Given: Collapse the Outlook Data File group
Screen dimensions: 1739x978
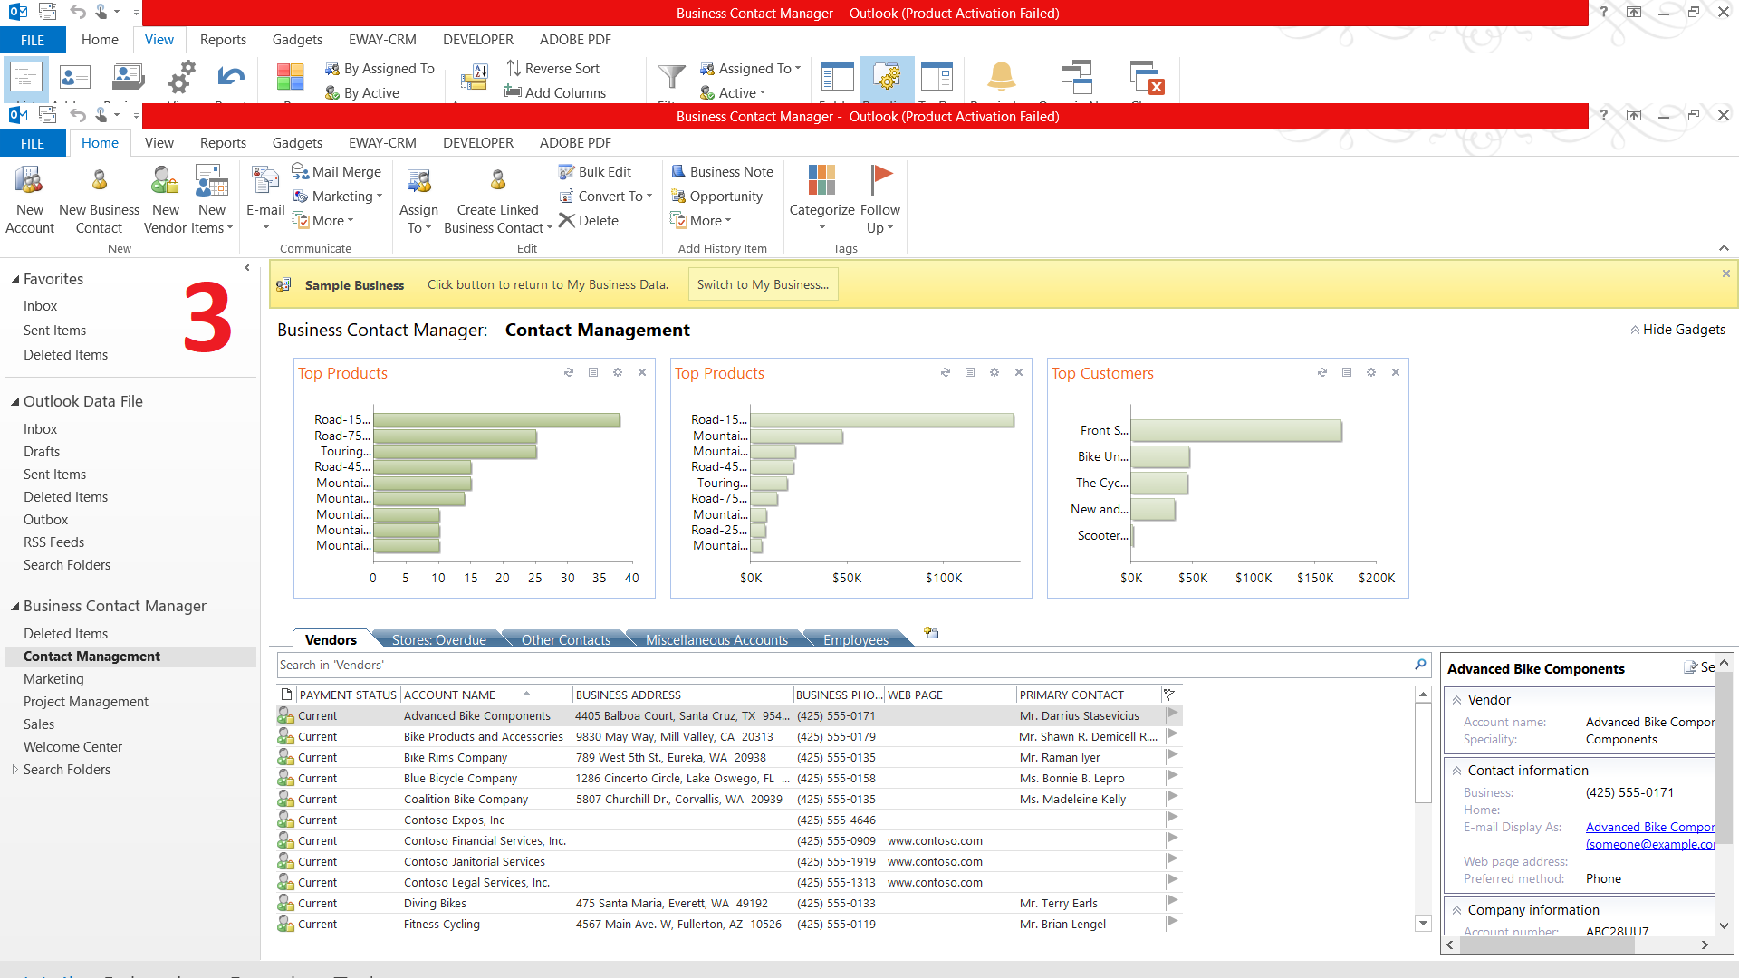Looking at the screenshot, I should [14, 402].
